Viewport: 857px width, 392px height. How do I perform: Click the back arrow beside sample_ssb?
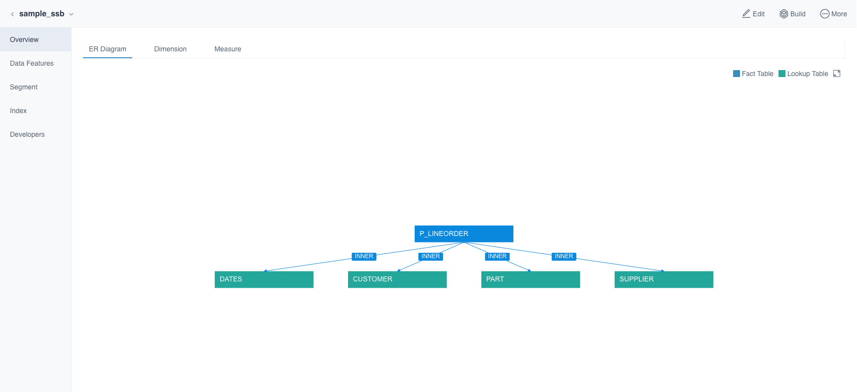coord(12,14)
